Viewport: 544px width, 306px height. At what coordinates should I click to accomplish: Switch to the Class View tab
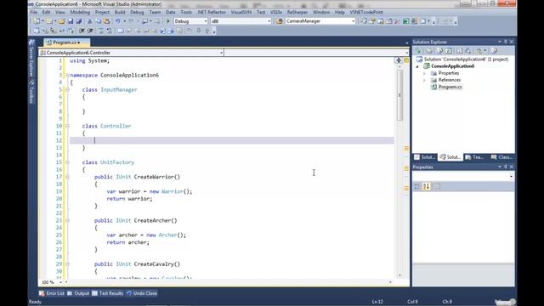(501, 157)
